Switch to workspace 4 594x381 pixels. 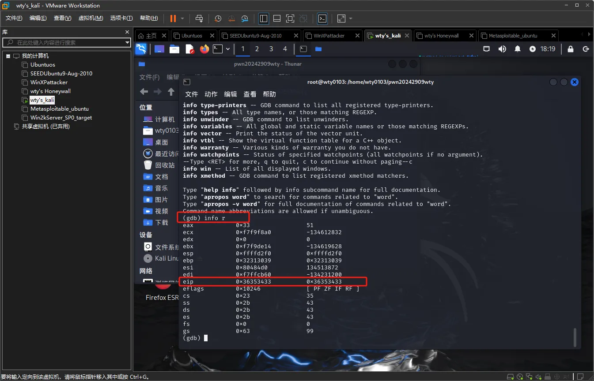tap(285, 49)
